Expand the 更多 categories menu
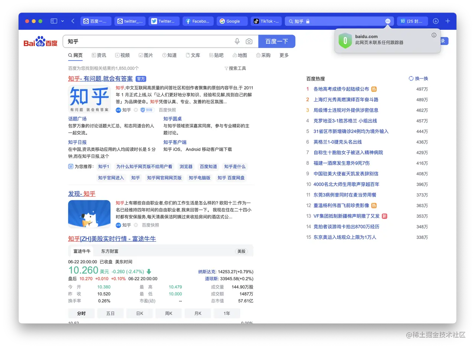This screenshot has height=348, width=475. point(284,55)
